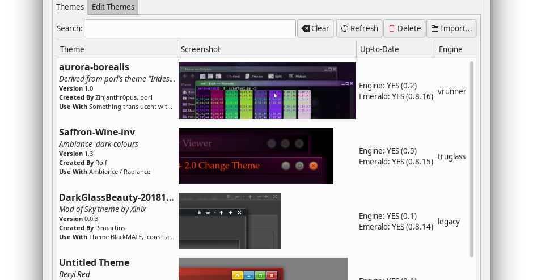Sort by the Engine column header
The image size is (533, 280).
[455, 49]
